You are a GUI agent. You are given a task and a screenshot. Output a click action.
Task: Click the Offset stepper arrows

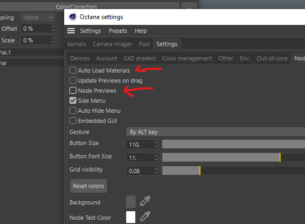(x=53, y=29)
